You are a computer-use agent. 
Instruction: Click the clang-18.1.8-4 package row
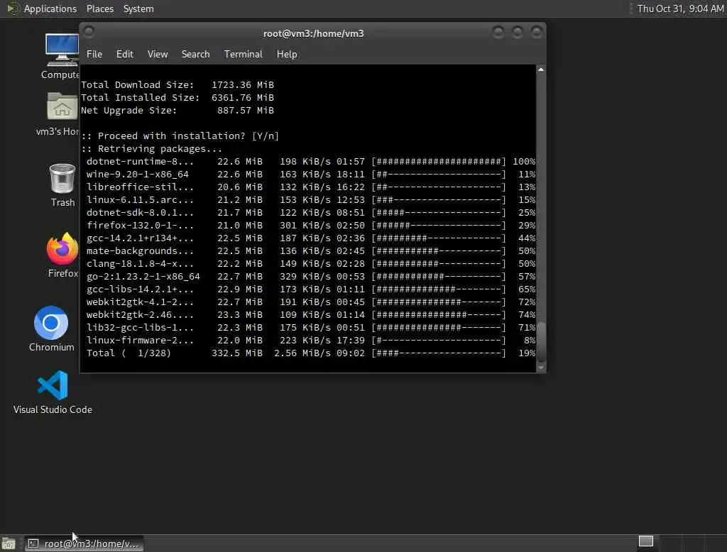311,263
